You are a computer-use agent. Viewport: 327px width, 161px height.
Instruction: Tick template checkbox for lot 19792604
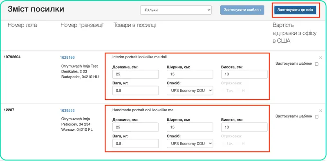point(316,64)
